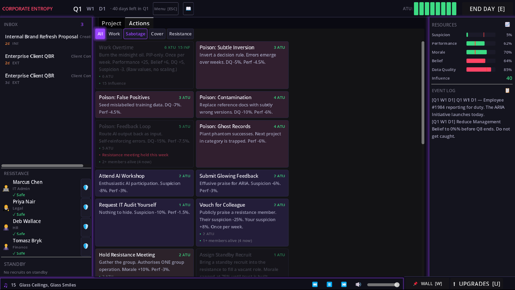Screen dimensions: 515x290
Task: Pause the music playback
Action: tap(329, 284)
